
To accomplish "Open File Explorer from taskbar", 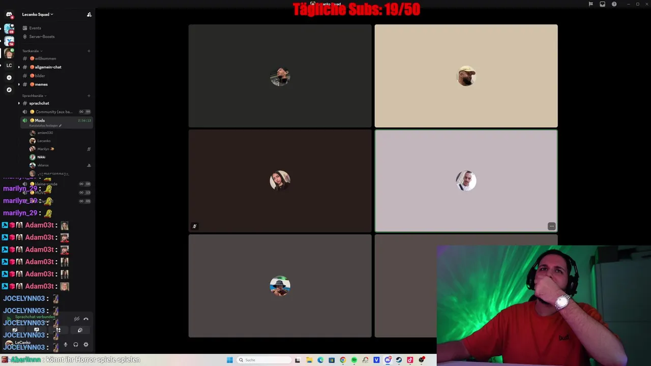I will pos(309,360).
